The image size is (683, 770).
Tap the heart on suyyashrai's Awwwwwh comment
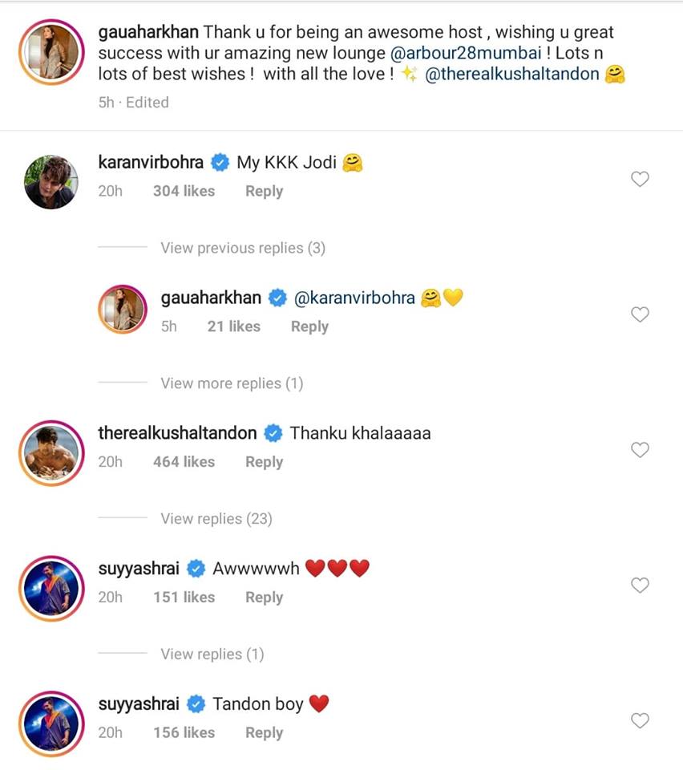point(640,585)
